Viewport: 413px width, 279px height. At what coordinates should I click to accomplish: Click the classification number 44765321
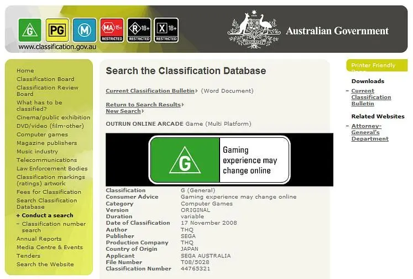coord(195,268)
